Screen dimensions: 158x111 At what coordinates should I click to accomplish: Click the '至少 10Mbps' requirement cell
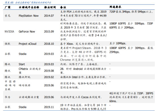118,43
